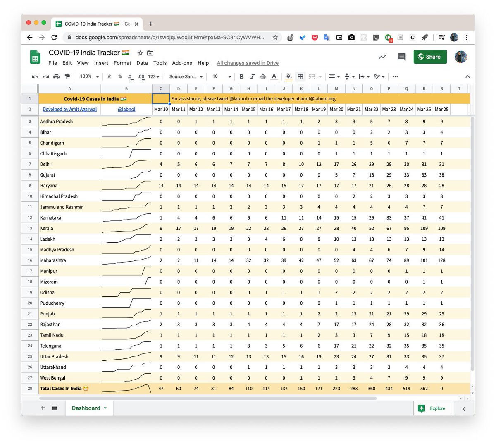Viewport: 496px width, 444px height.
Task: Click All changes saved in Drive
Action: [x=248, y=63]
